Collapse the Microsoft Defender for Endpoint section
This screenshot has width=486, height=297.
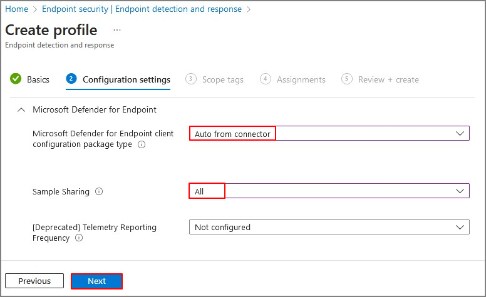pyautogui.click(x=21, y=110)
